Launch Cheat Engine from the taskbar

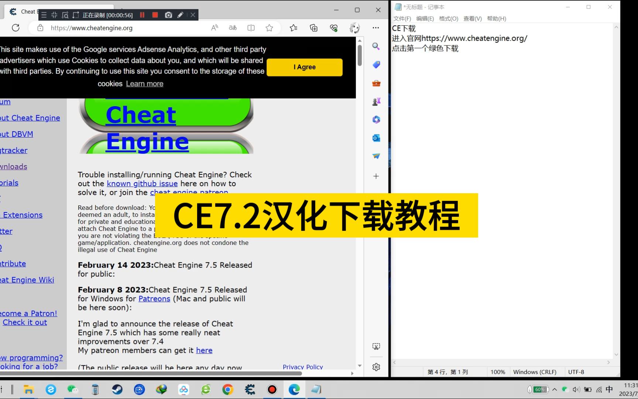pos(250,389)
